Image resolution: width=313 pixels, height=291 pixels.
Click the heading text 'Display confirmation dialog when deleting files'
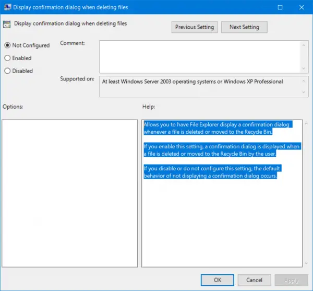click(70, 24)
